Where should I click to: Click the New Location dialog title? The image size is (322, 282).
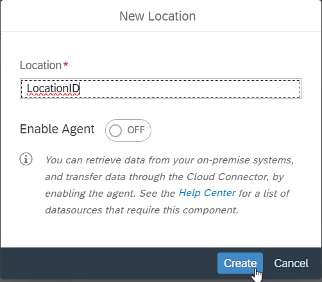(x=158, y=16)
